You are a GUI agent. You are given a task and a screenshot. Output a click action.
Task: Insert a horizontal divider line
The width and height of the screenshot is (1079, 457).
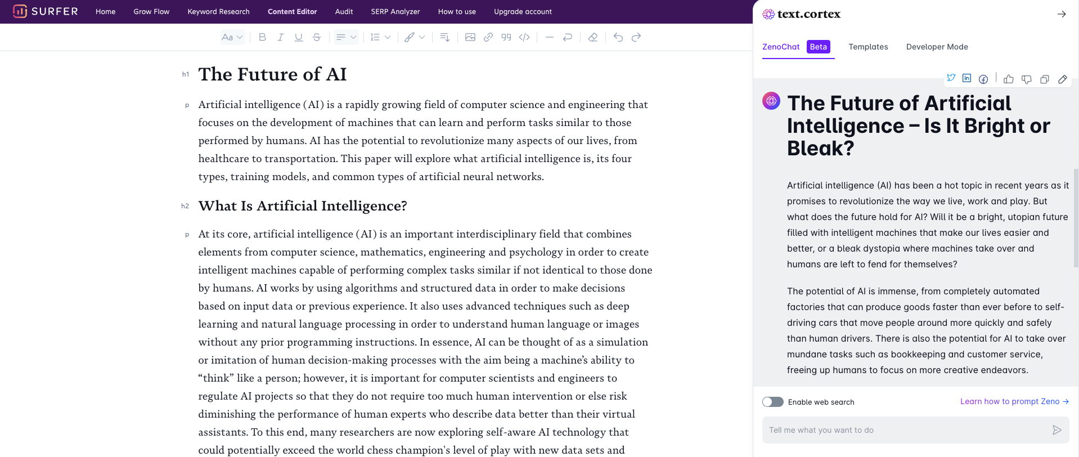tap(550, 37)
